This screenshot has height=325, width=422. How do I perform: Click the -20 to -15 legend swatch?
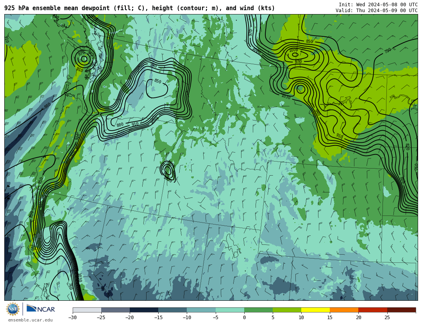[144, 310]
